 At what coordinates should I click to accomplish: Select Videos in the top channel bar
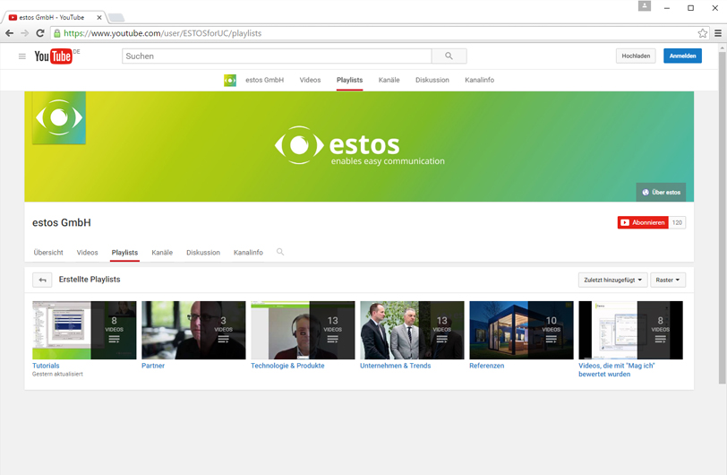point(310,80)
